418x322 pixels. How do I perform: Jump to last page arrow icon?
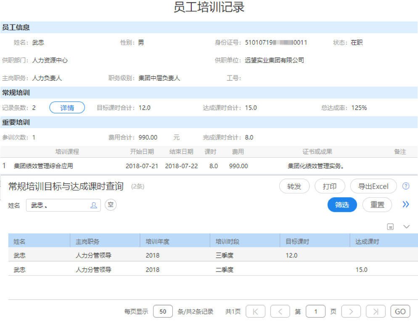coord(376,311)
